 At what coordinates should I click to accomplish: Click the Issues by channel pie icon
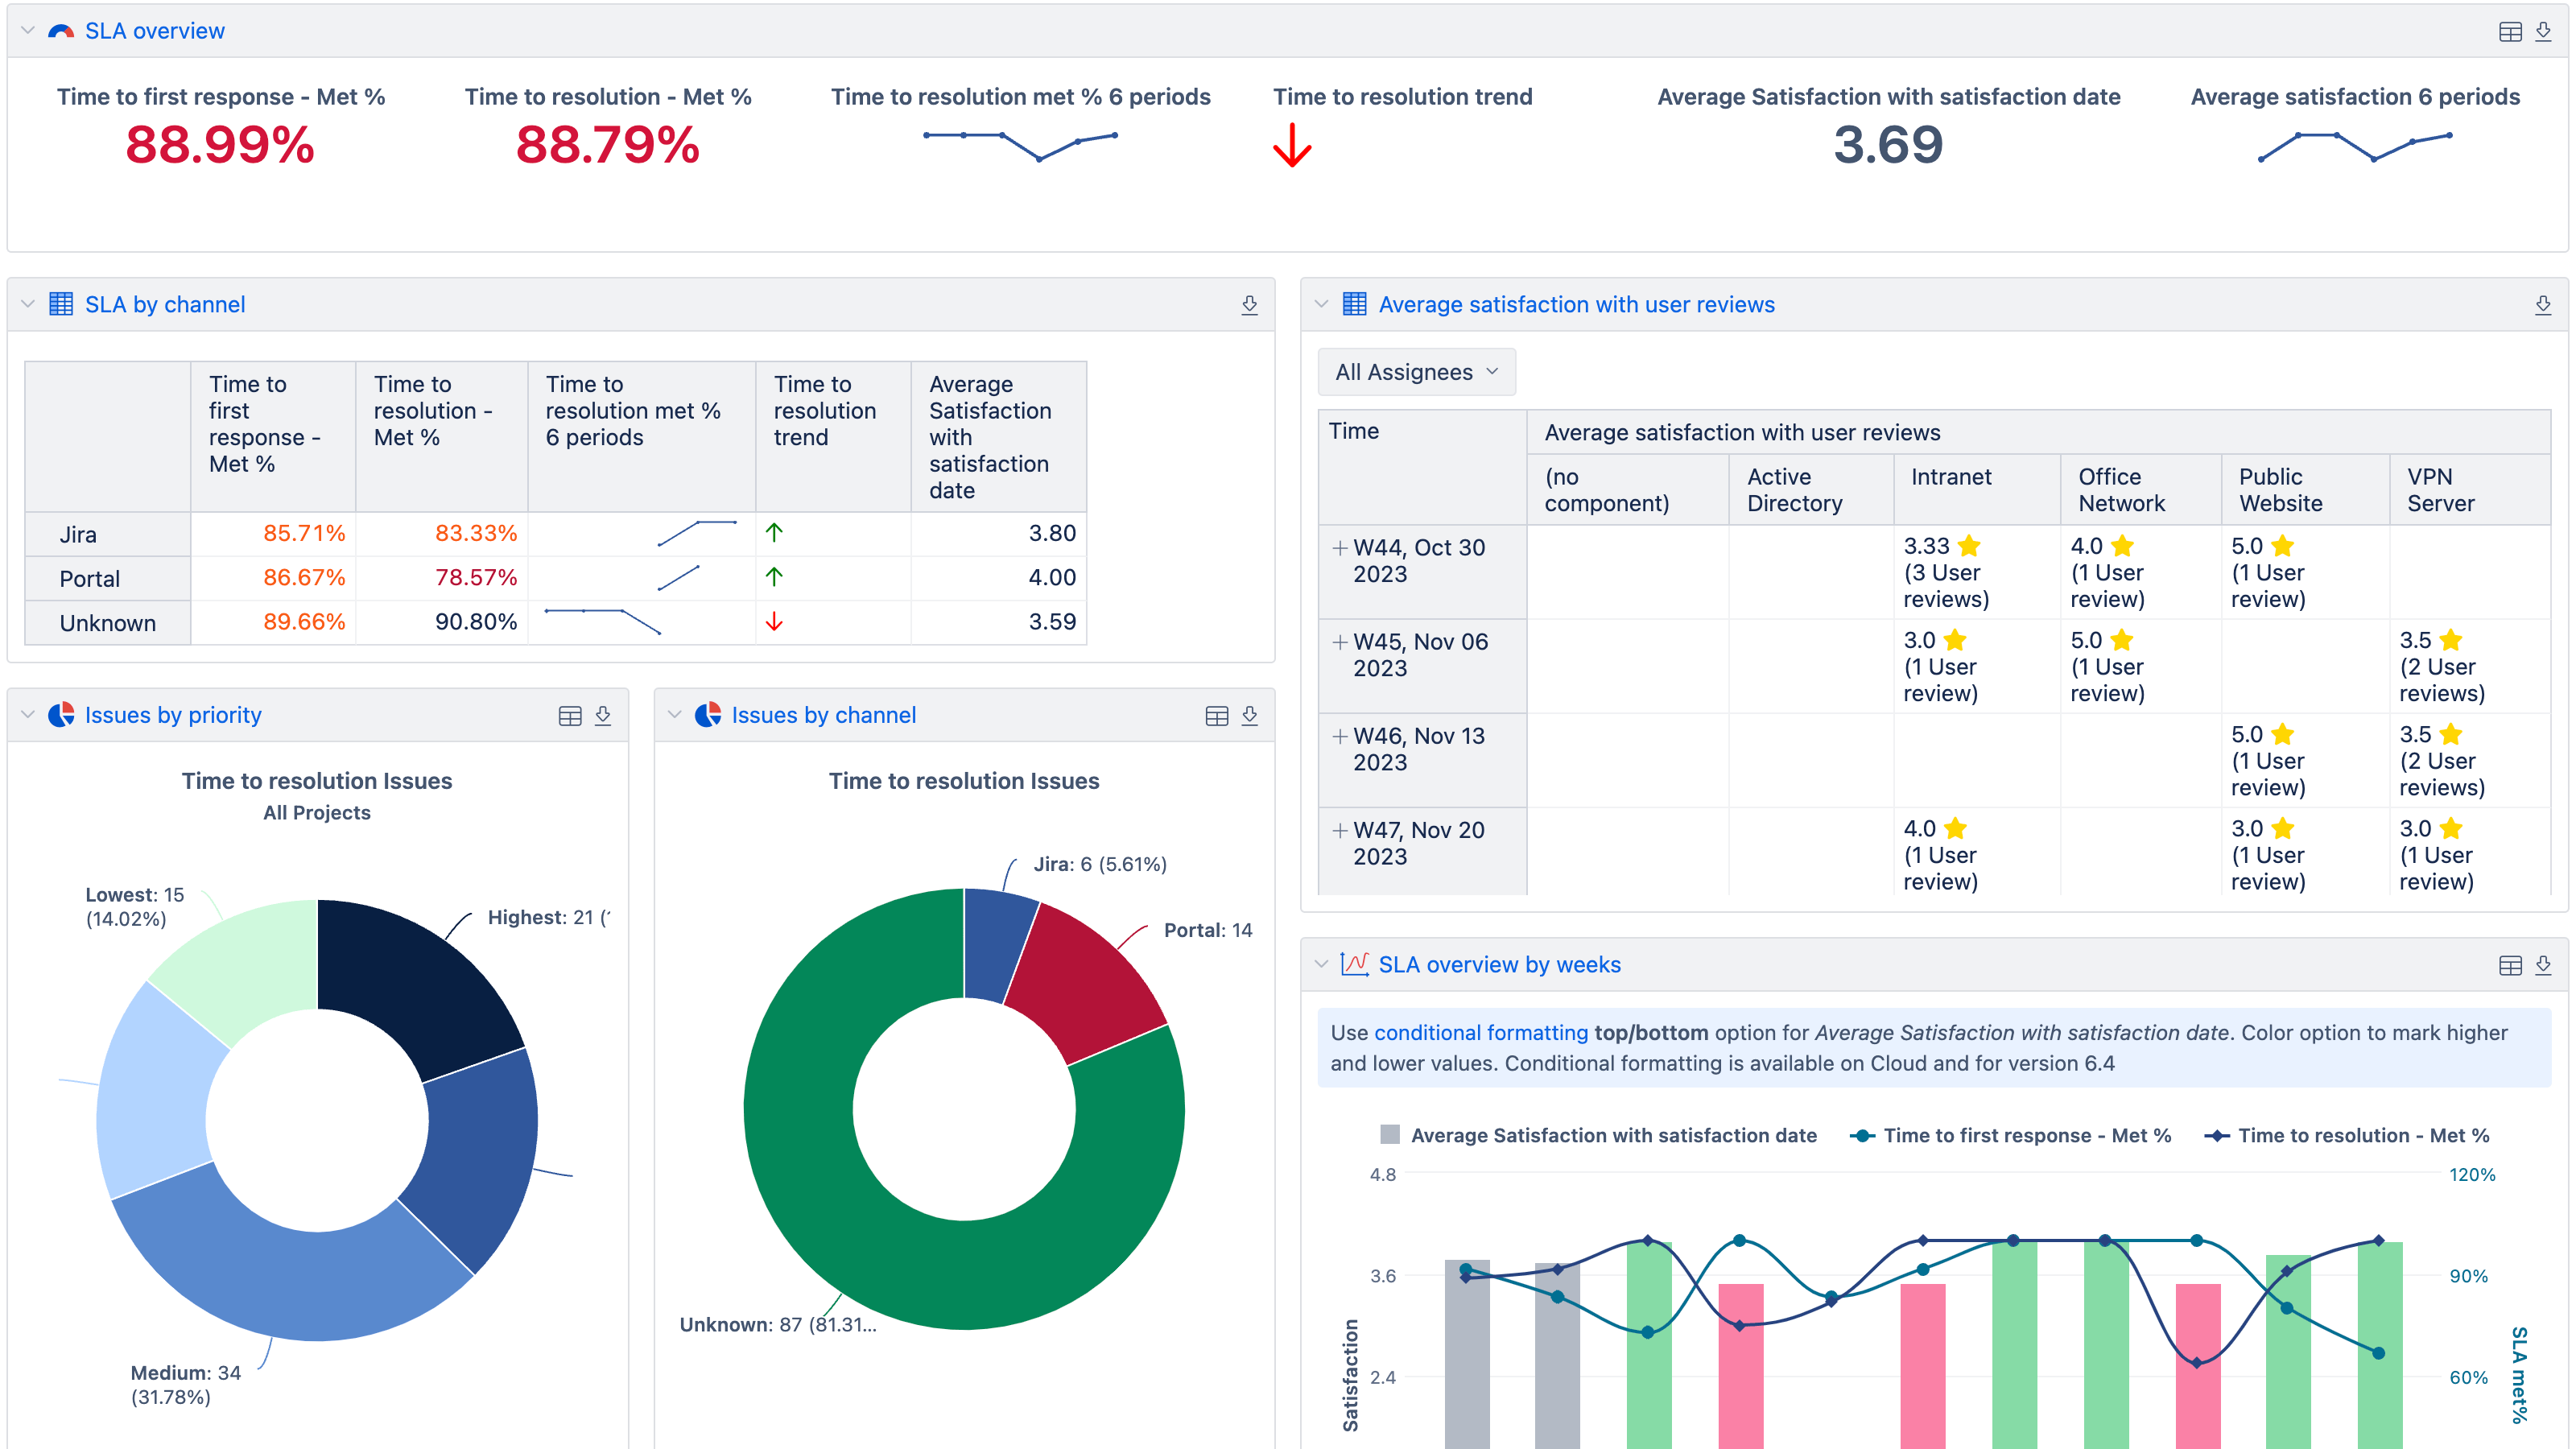pyautogui.click(x=708, y=715)
